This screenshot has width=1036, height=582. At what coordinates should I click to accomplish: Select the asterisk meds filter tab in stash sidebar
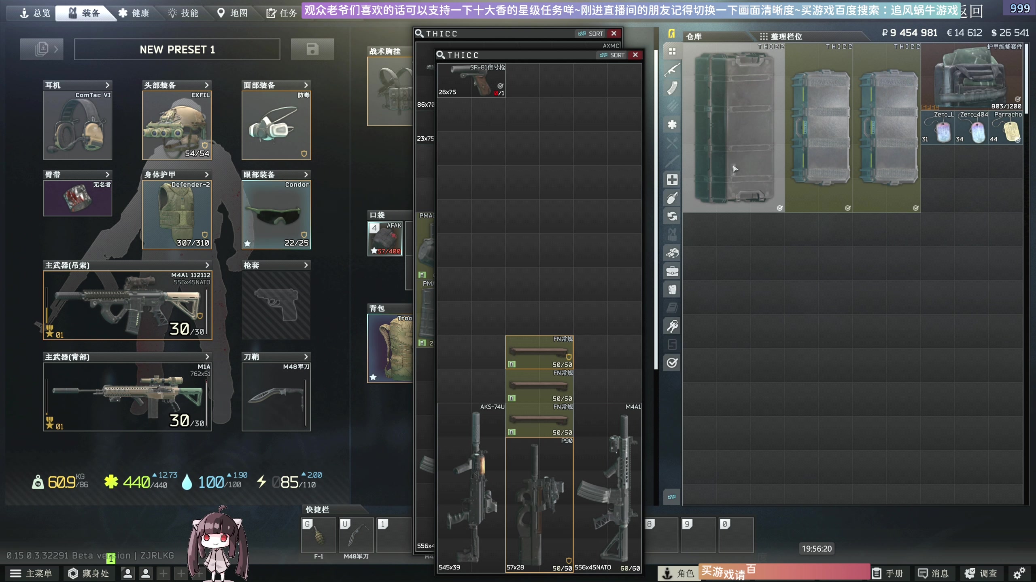tap(672, 124)
